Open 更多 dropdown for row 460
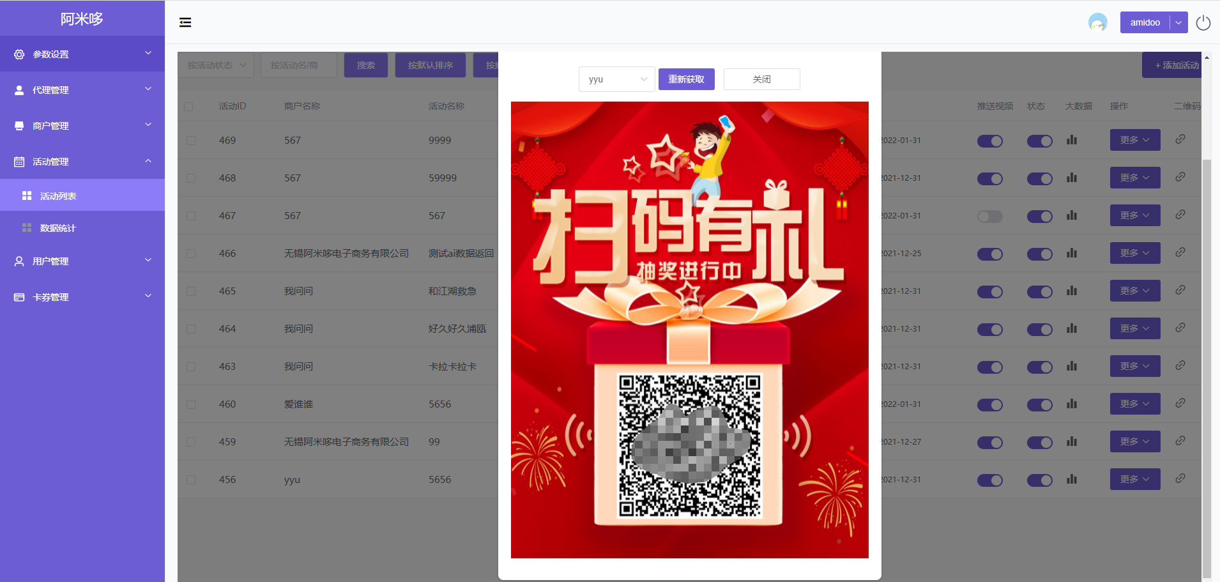 pos(1135,404)
